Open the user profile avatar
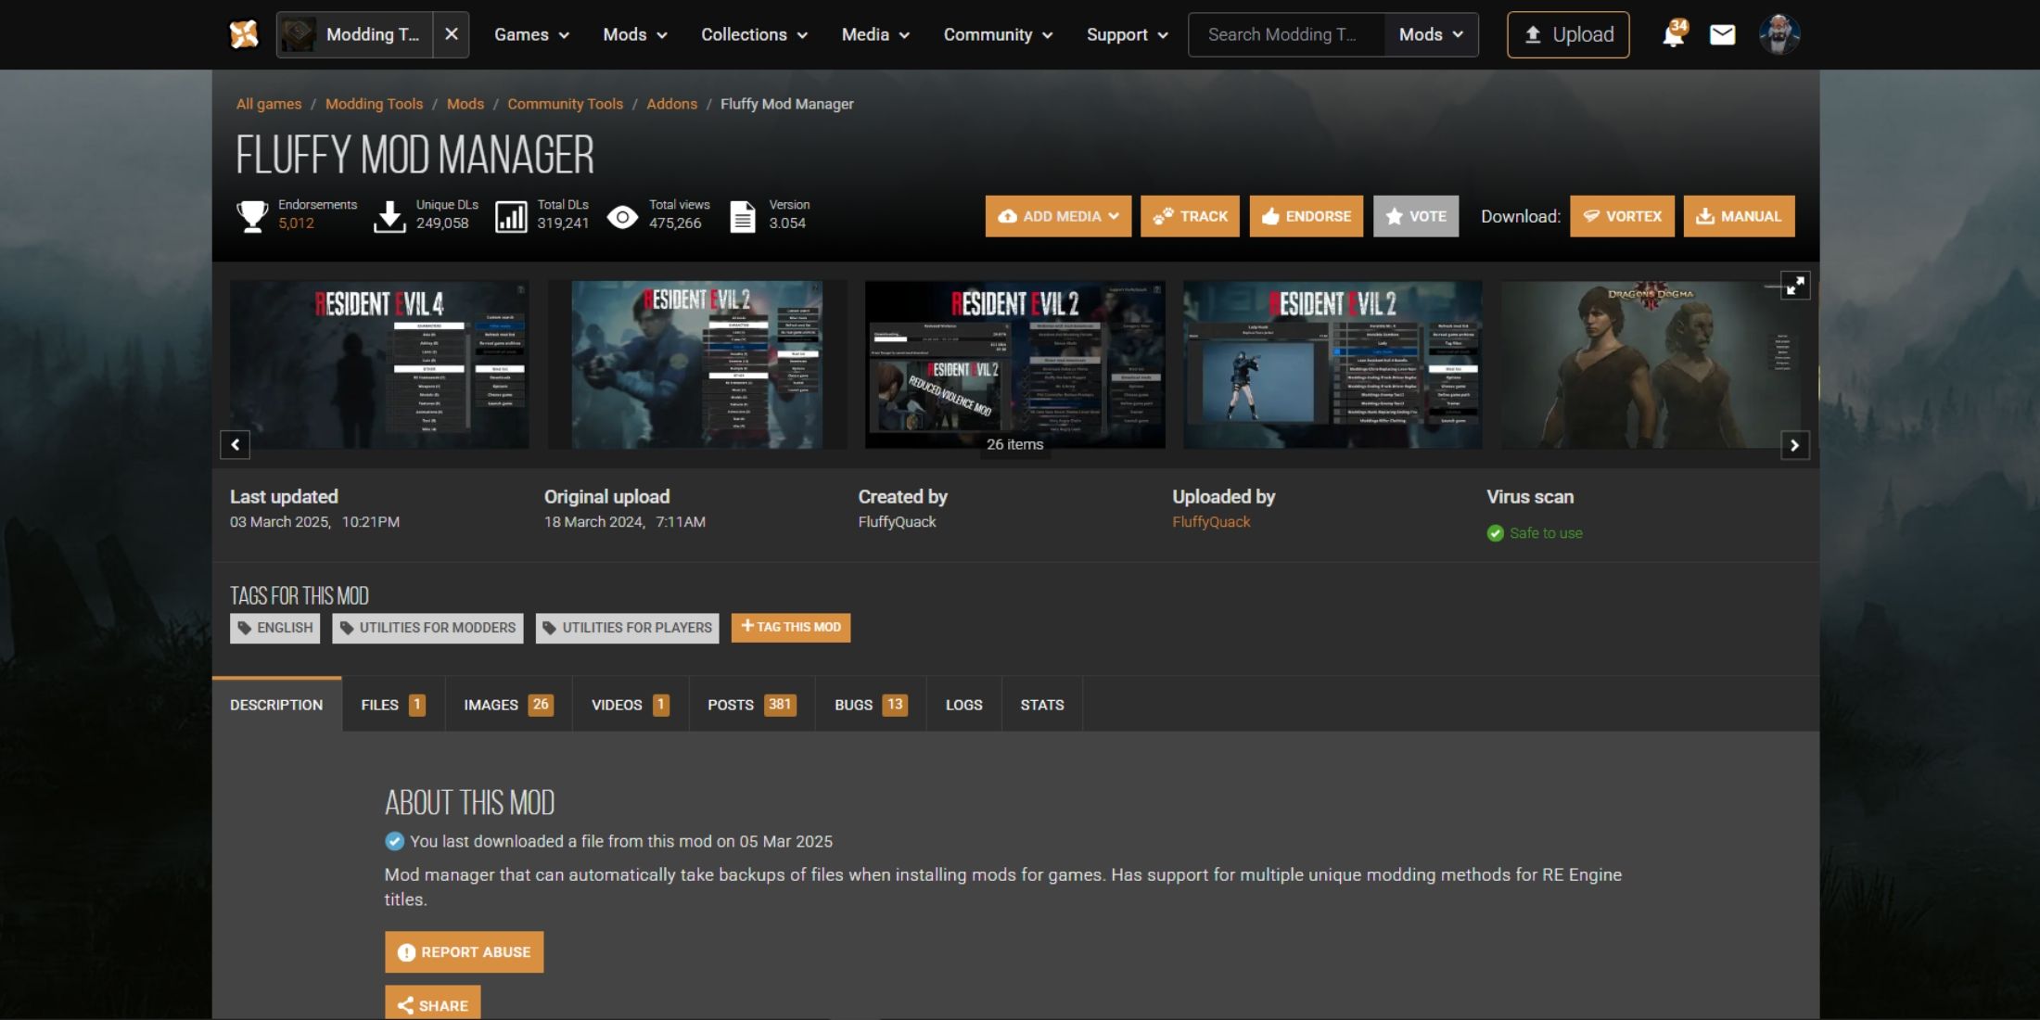This screenshot has width=2040, height=1020. pos(1779,35)
